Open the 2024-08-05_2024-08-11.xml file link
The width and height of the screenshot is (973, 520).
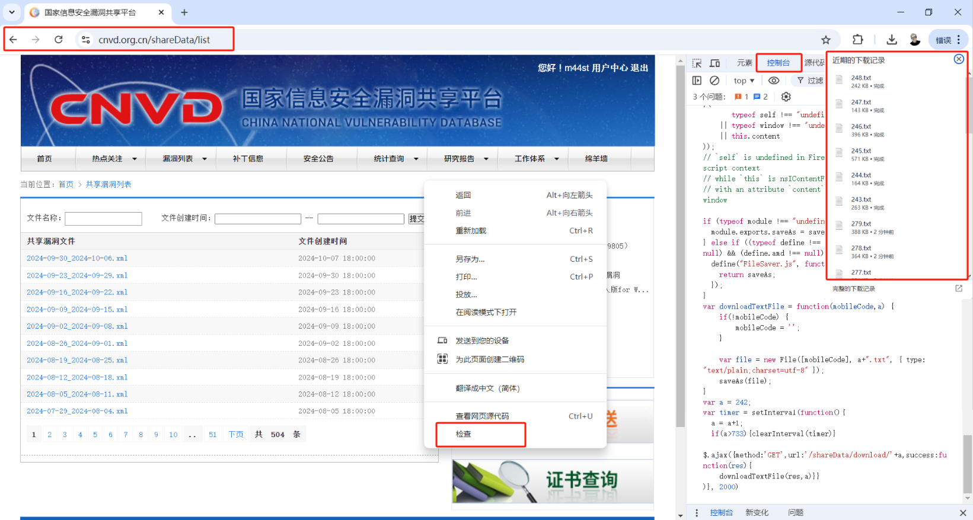(77, 394)
